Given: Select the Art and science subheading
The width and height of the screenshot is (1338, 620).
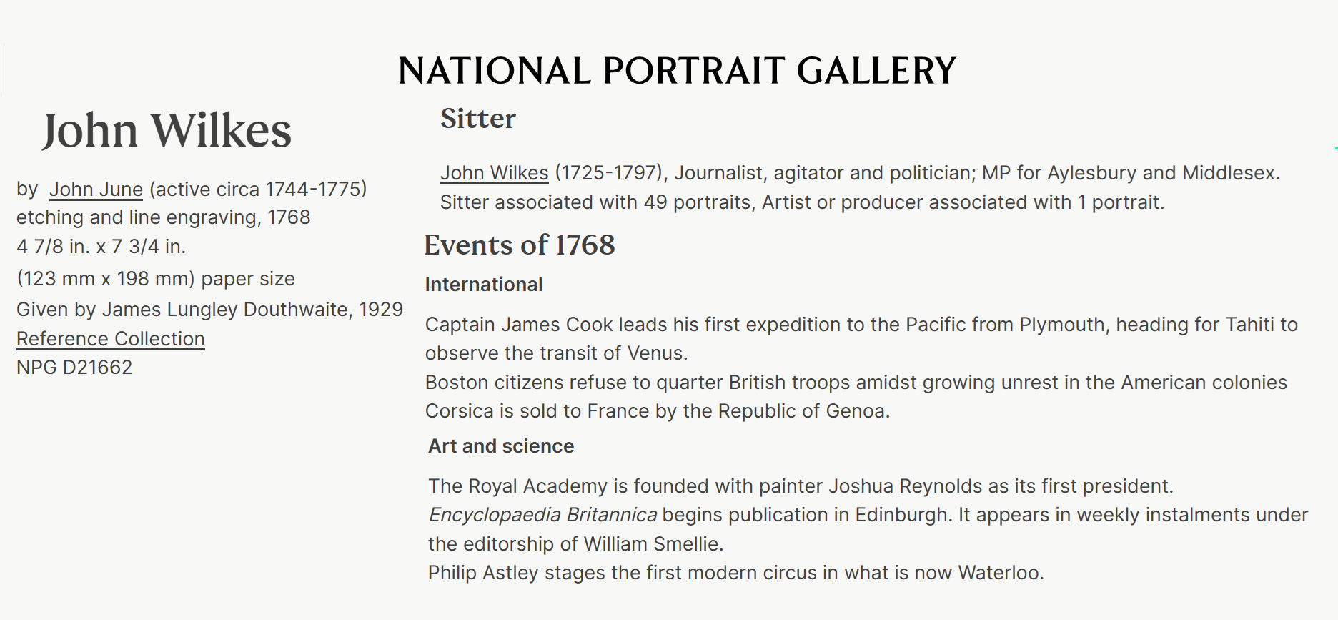Looking at the screenshot, I should (x=500, y=446).
